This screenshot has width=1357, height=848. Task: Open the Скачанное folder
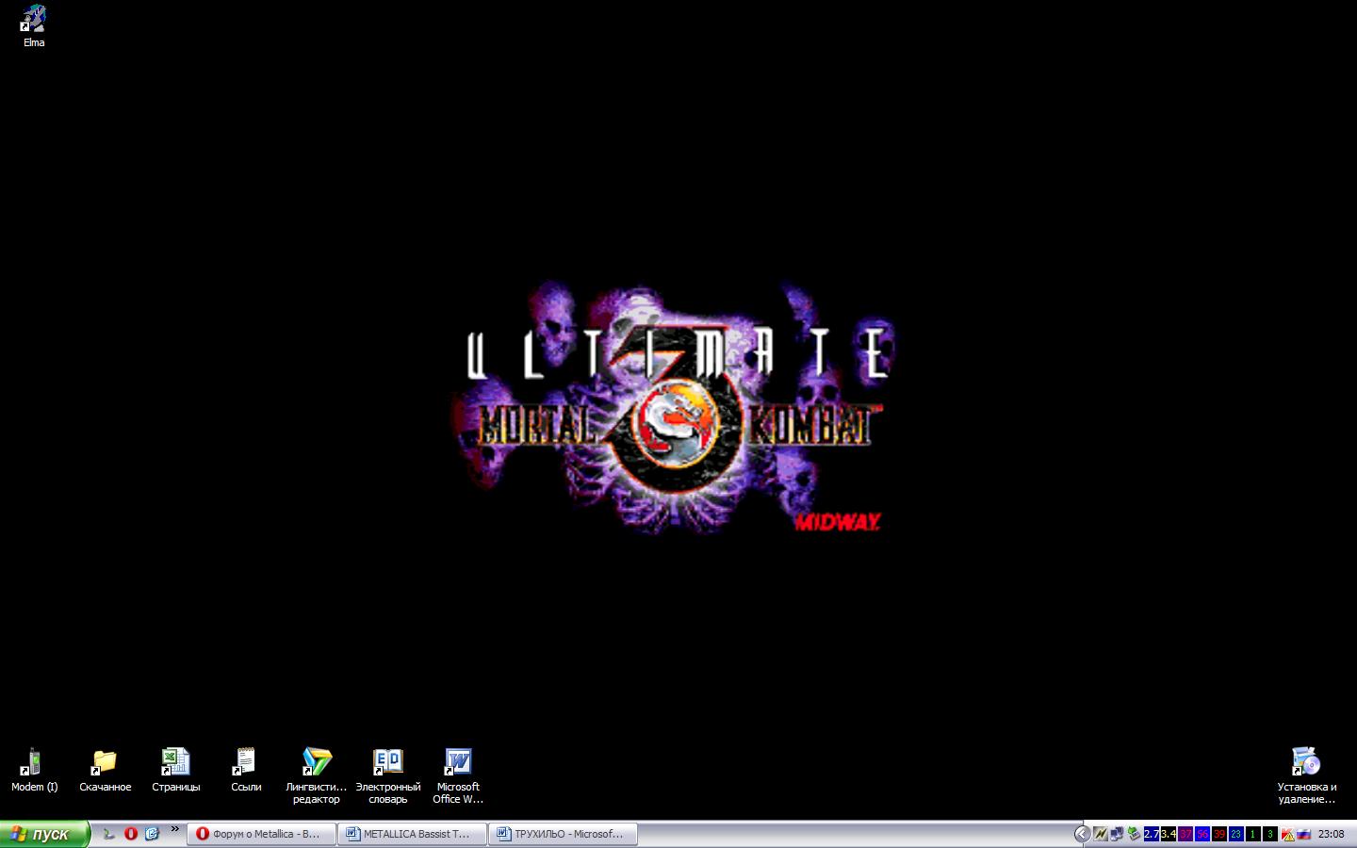click(105, 761)
